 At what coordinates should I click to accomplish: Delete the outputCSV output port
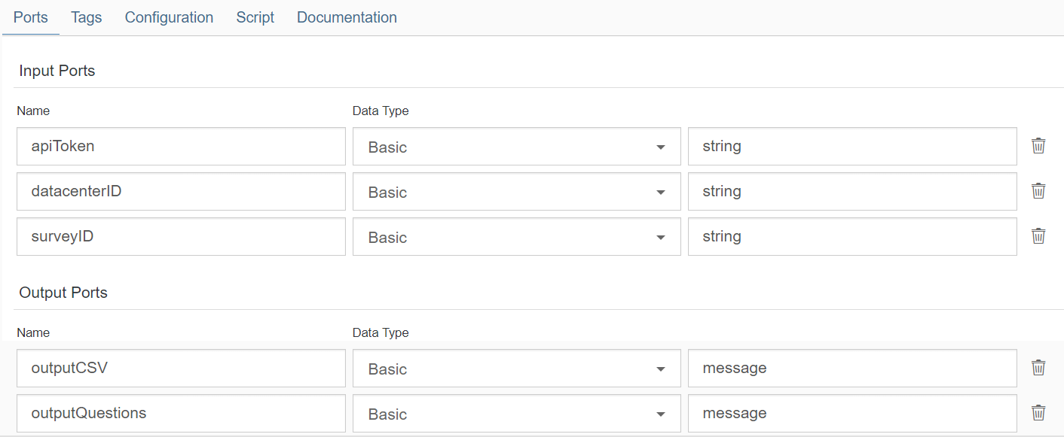1038,368
